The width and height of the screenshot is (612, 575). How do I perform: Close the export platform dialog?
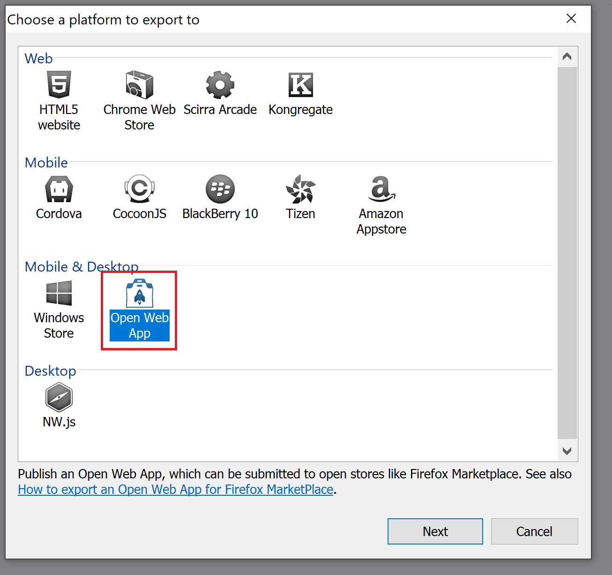coord(571,18)
